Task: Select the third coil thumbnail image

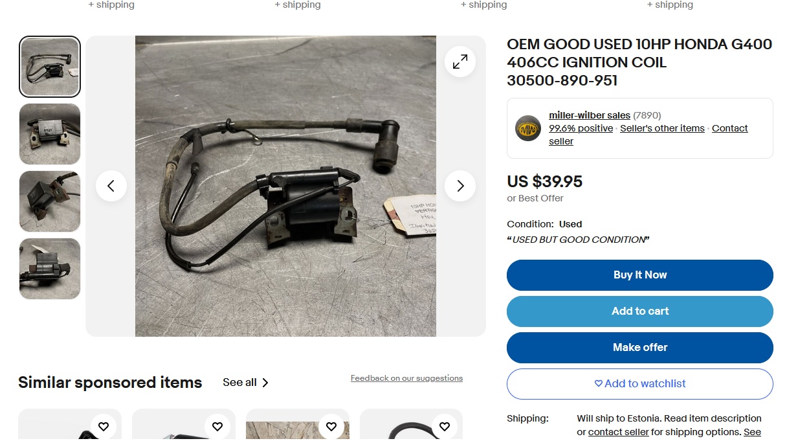Action: [50, 201]
